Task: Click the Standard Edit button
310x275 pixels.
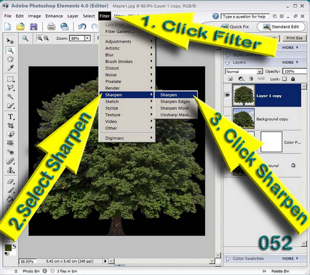Action: [x=281, y=27]
